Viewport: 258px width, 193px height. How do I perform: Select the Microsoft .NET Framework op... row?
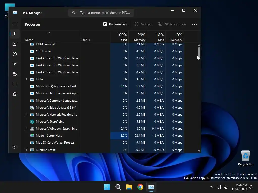point(103,93)
